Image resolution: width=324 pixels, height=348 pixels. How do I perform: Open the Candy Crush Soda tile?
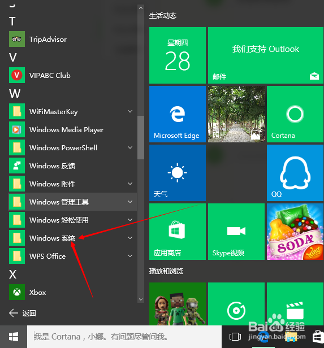295,232
